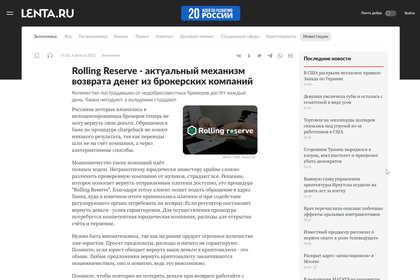Open the external link icon beside дом-паровоз news
This screenshot has height=280, width=420.
click(x=315, y=267)
